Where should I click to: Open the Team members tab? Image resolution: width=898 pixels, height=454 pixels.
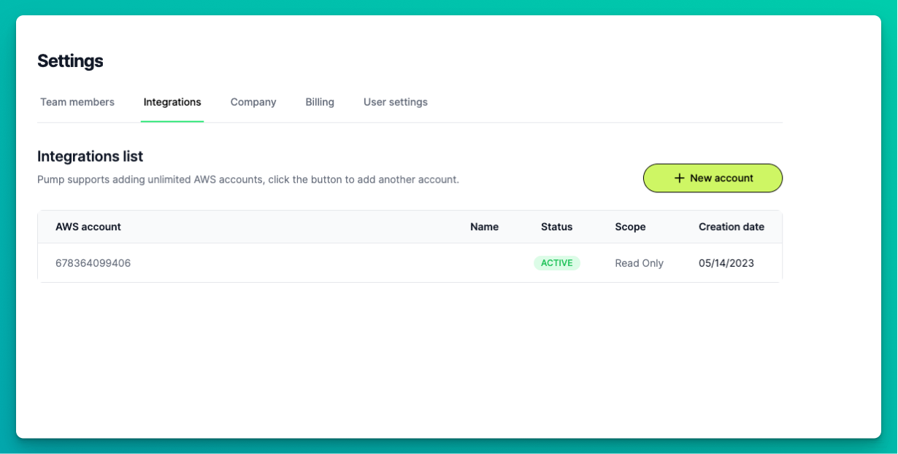click(77, 102)
